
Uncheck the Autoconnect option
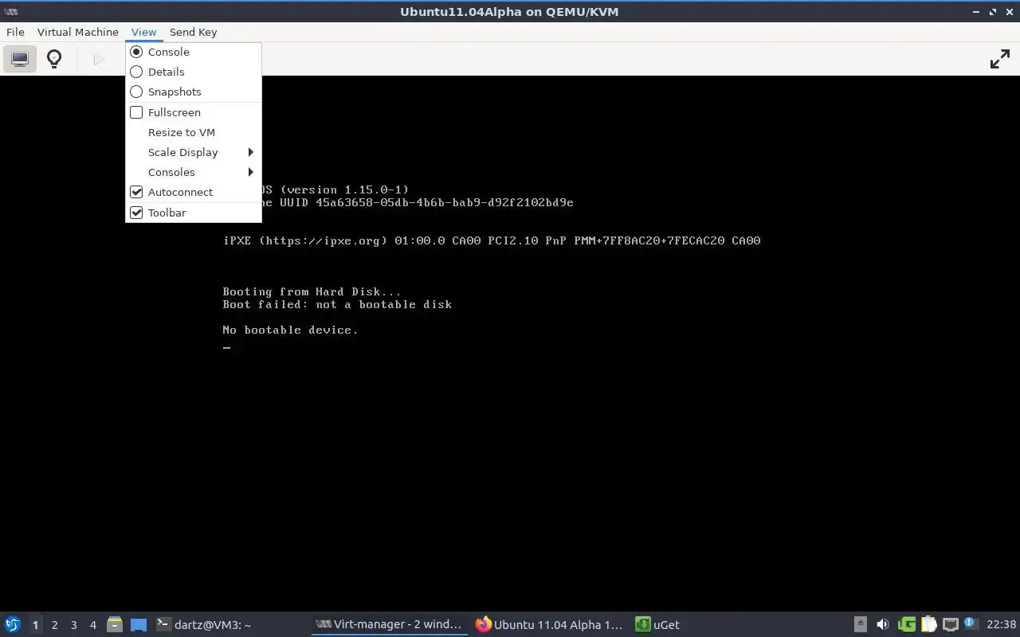point(194,192)
